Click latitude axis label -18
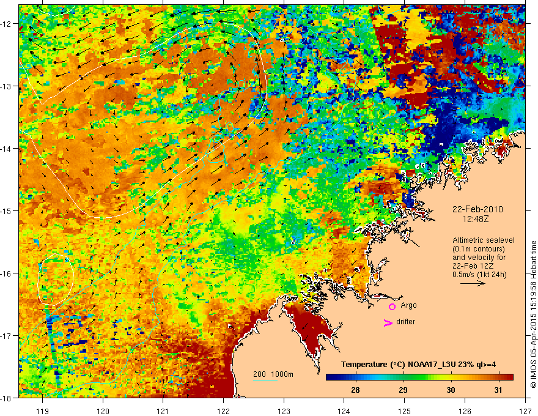Screen dimensions: 538x416 pos(7,398)
